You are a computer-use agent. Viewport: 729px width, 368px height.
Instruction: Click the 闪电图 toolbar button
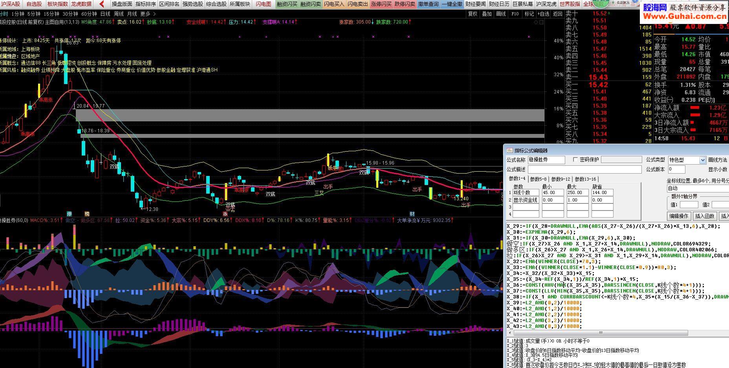(264, 4)
